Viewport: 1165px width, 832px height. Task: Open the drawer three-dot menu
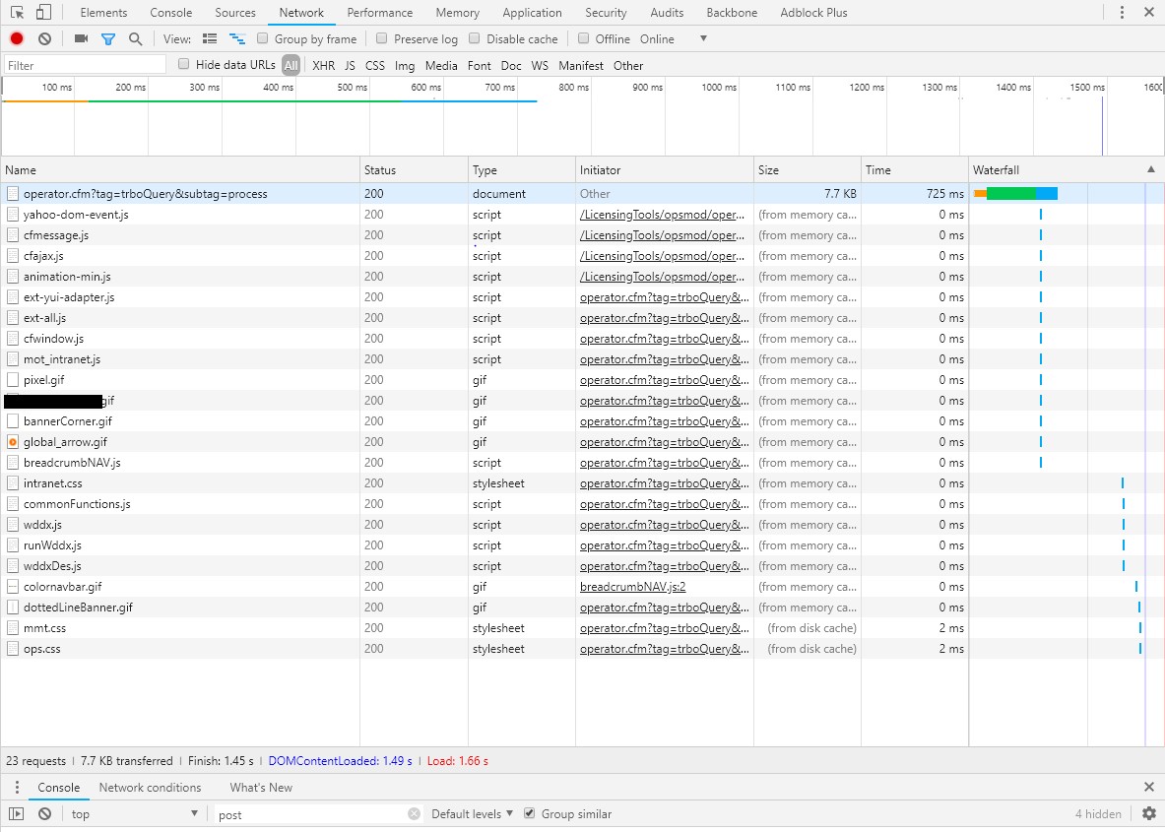(17, 788)
